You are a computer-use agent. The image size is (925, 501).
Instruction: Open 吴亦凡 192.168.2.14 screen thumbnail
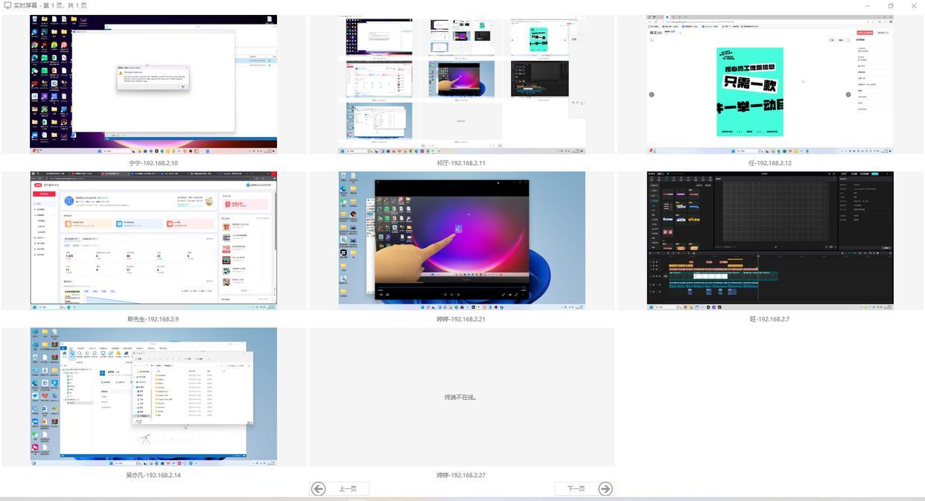tap(153, 396)
